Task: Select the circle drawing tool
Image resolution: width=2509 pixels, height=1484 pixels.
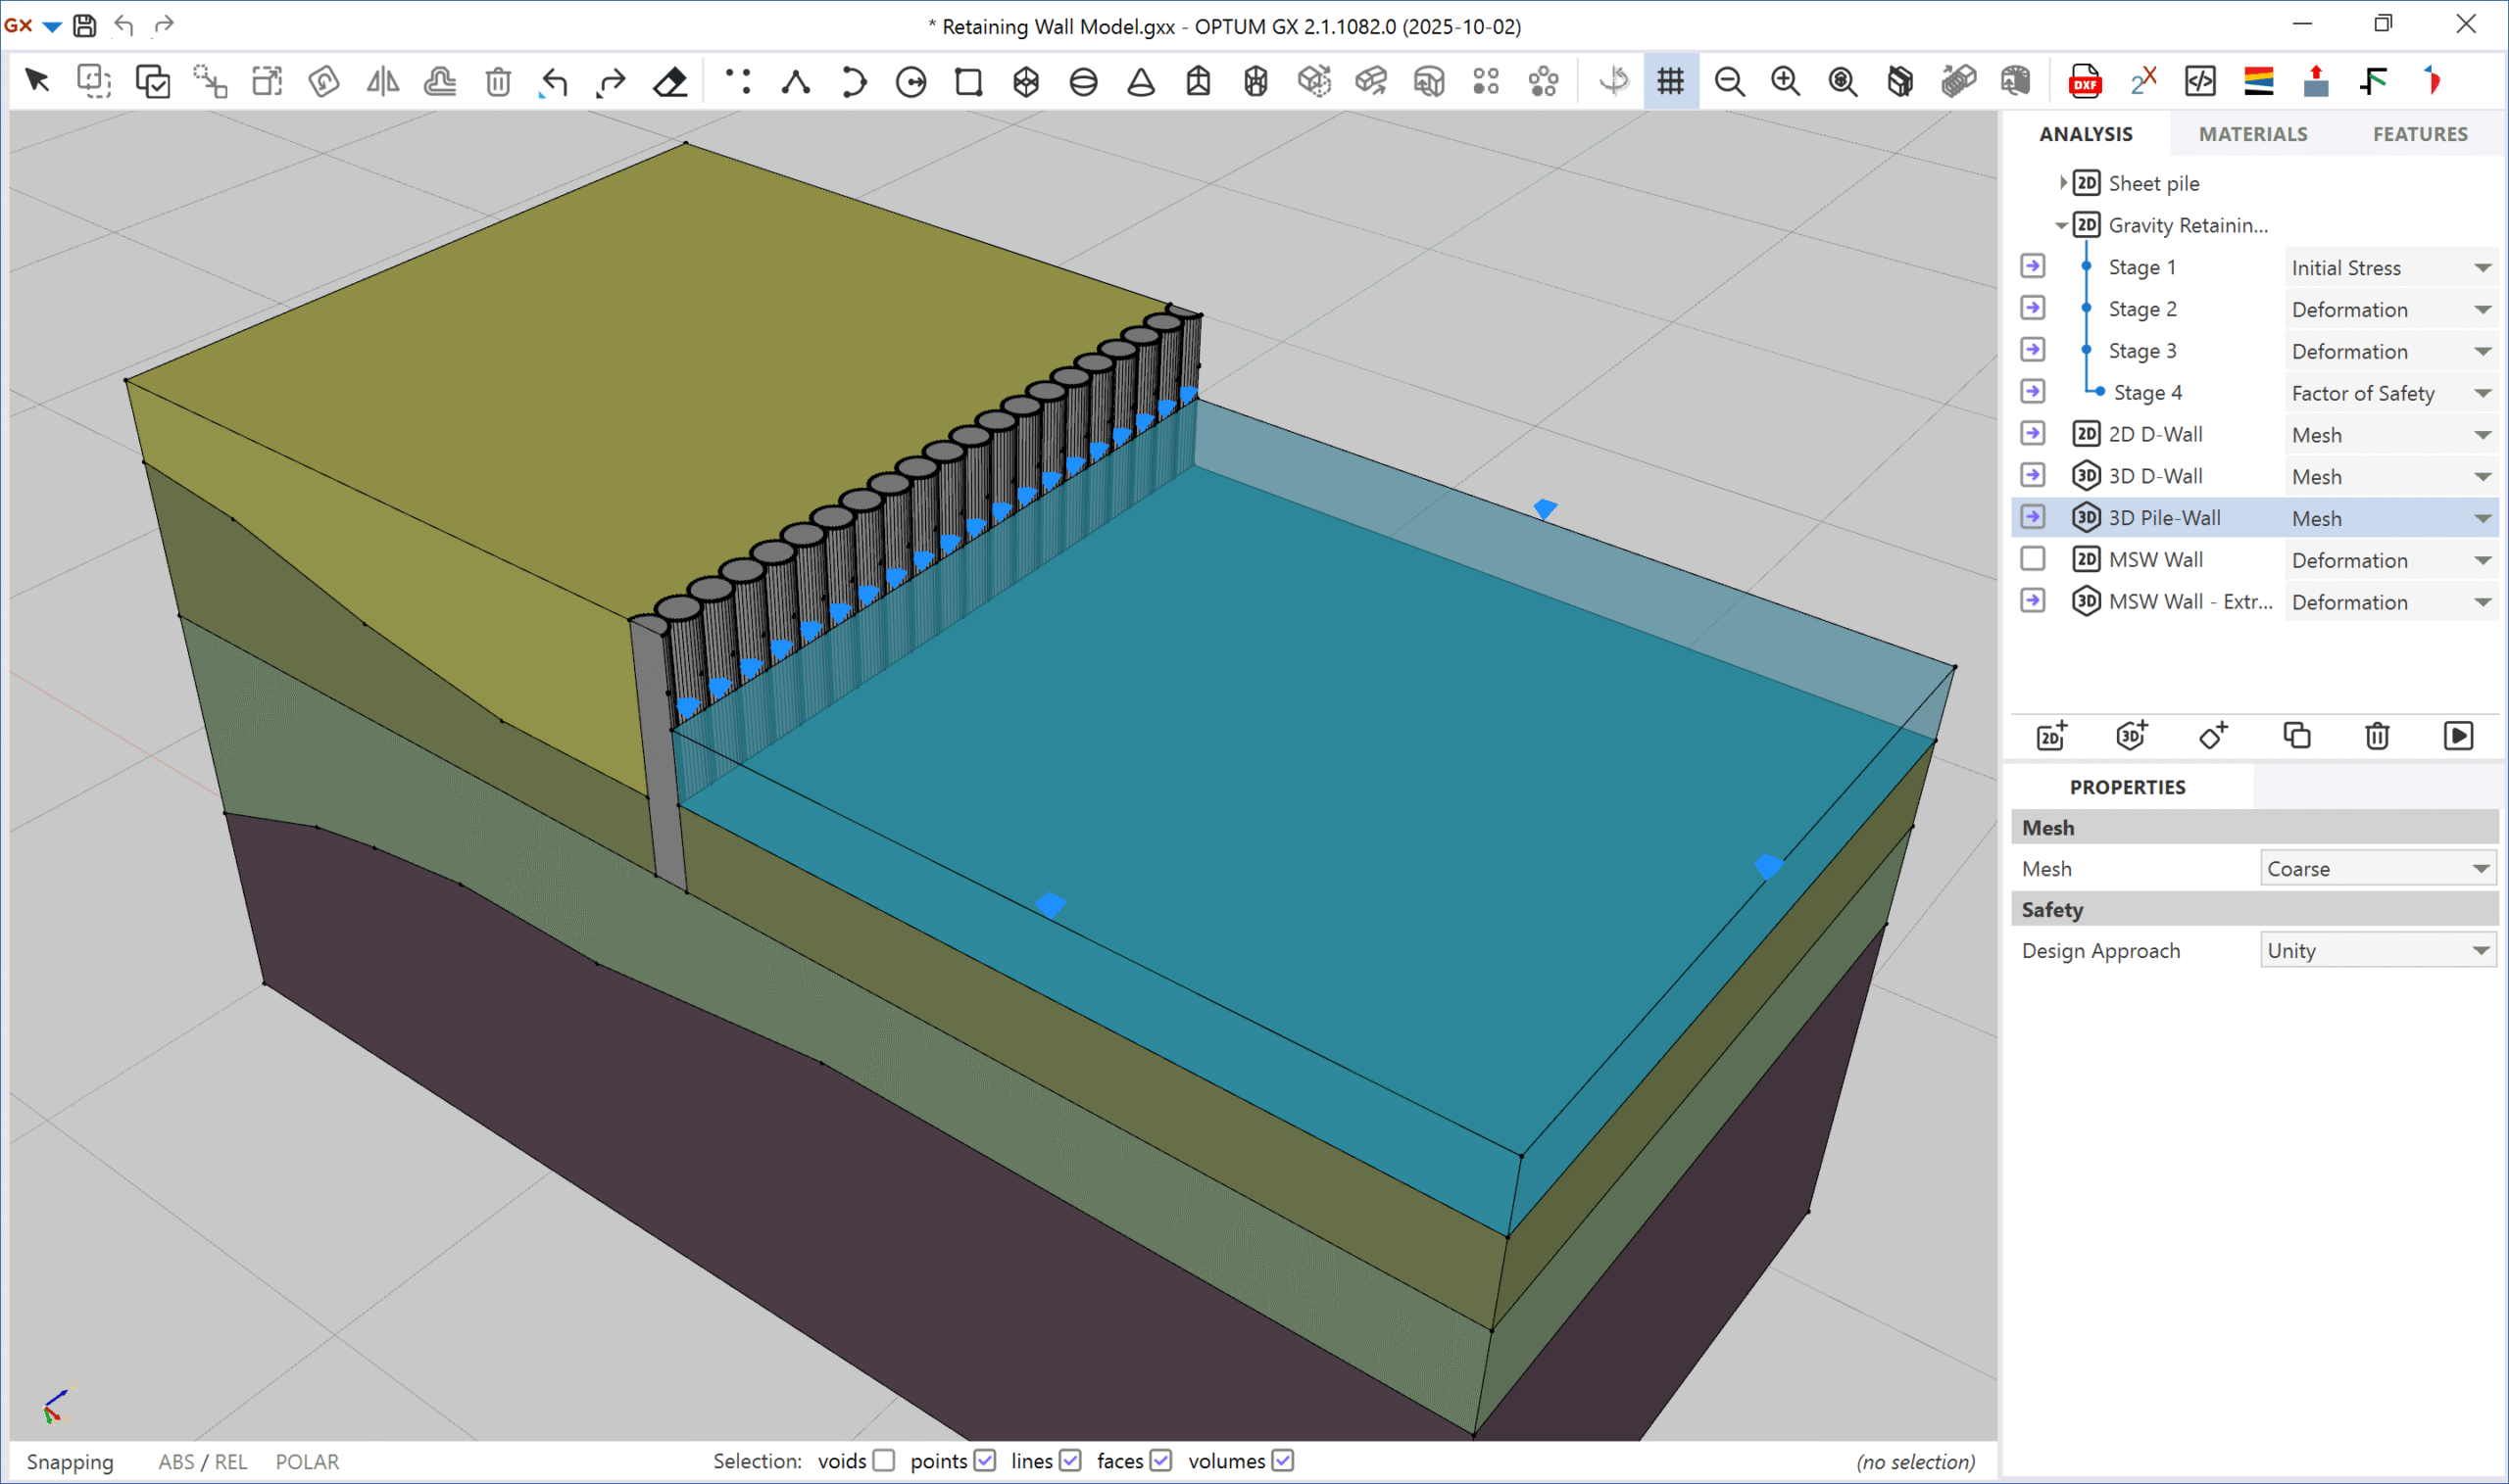Action: (910, 81)
